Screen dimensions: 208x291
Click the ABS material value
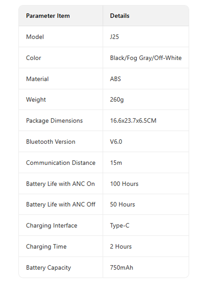[x=115, y=79]
